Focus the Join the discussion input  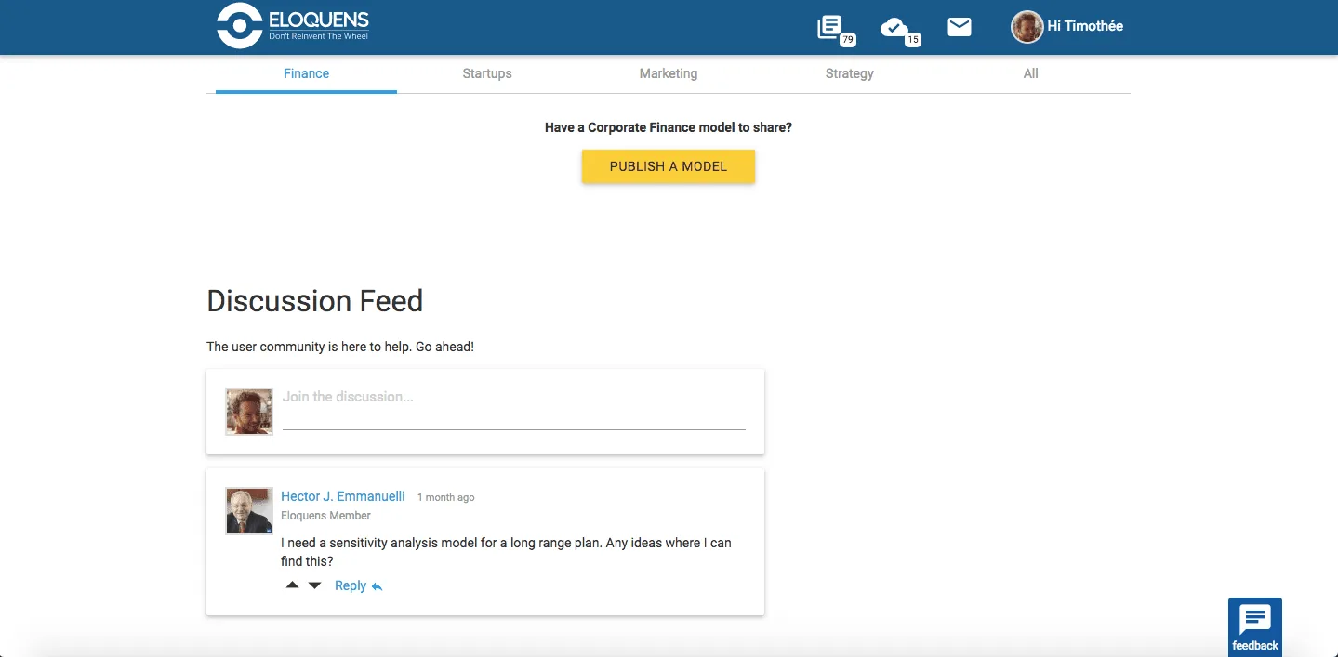513,409
